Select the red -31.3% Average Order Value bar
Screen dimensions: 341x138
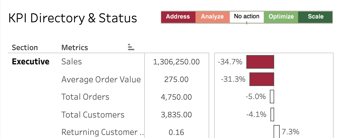pos(261,79)
